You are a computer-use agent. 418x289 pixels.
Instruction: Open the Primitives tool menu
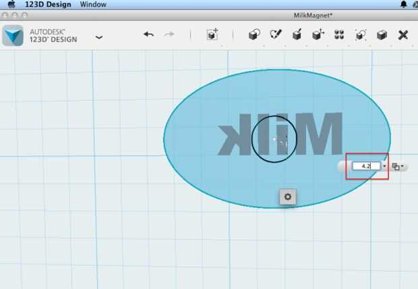254,34
